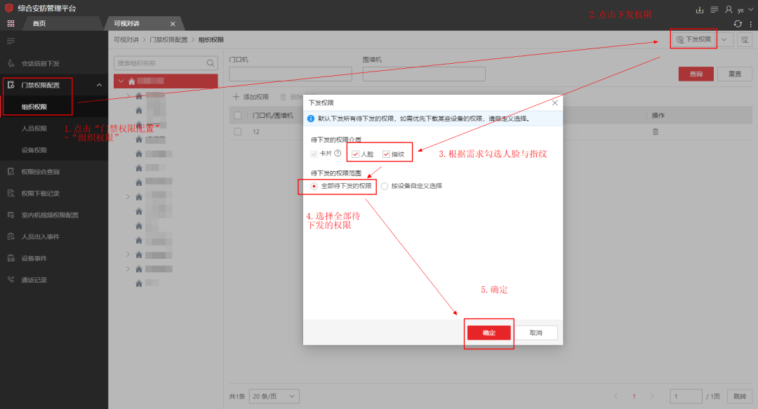Open 人员权限 in the sidebar
Screen dimensions: 758x409
click(x=34, y=128)
